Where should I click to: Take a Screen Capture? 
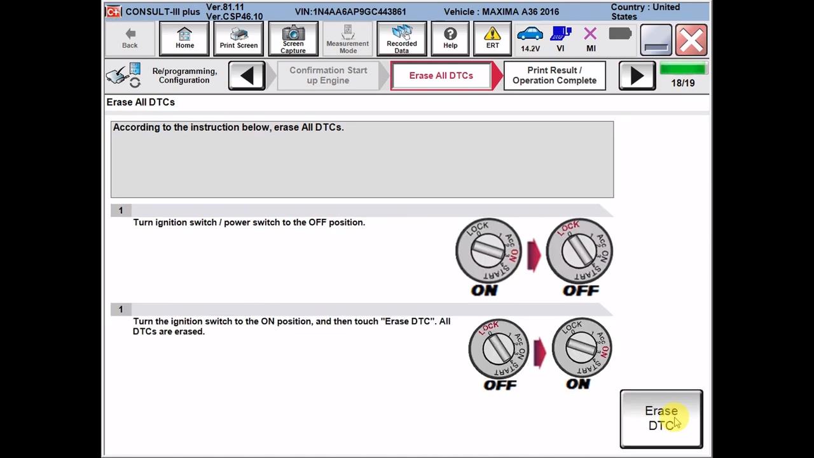(x=293, y=39)
